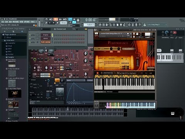This screenshot has width=185, height=139.
Task: Click the save/download arrow icon
Action: (145, 25)
